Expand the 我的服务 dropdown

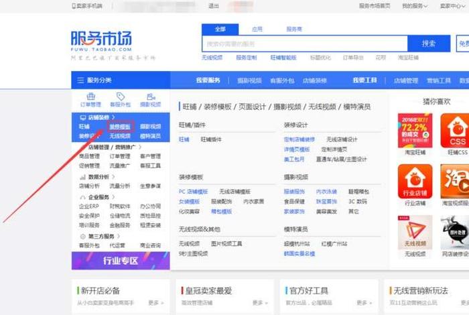click(x=415, y=5)
